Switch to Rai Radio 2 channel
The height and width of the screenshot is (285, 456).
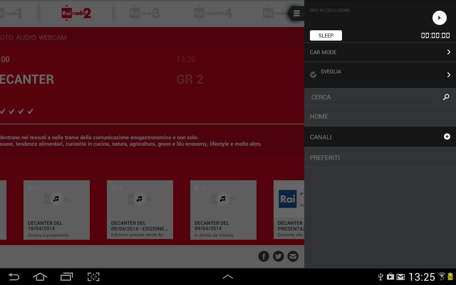(76, 14)
